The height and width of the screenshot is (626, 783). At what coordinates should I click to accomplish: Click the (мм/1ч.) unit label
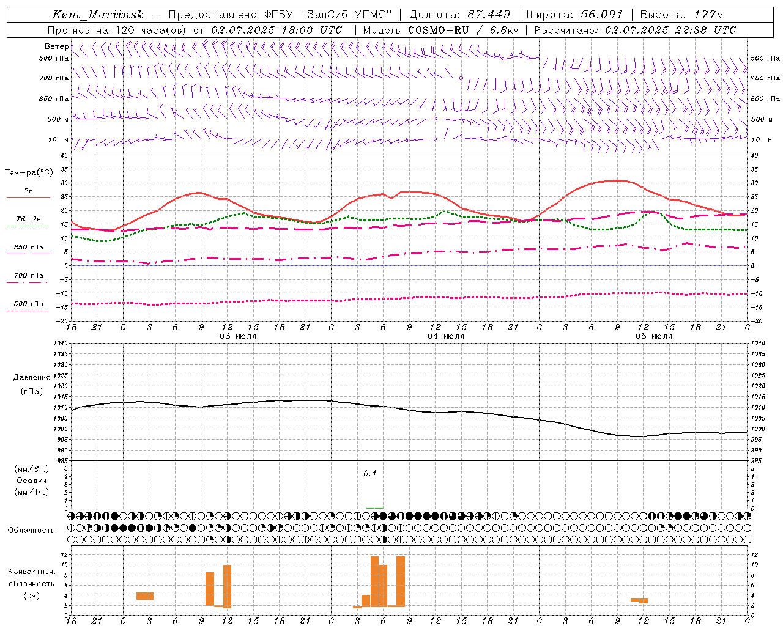[32, 492]
